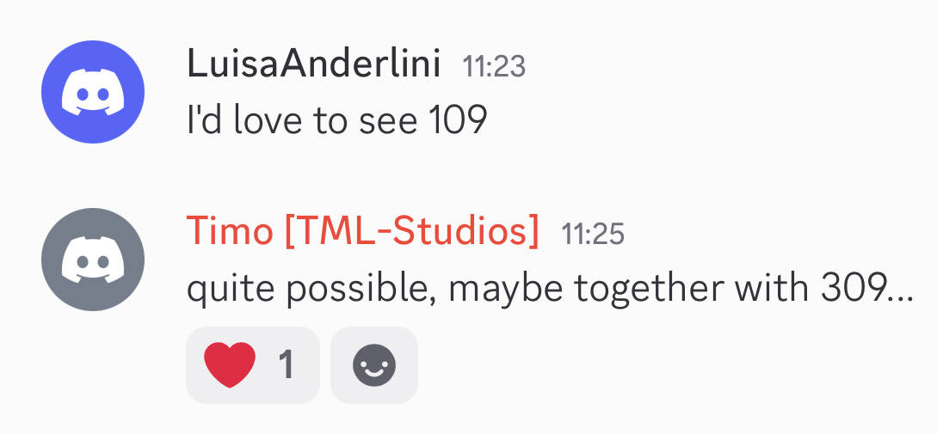Open LuisaAnderlini's blue Discord avatar

pos(92,90)
